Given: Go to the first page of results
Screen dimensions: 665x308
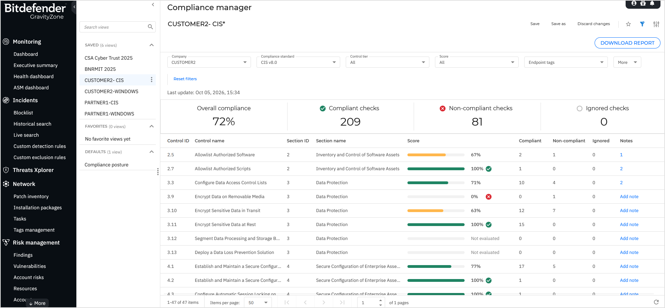Looking at the screenshot, I should tap(287, 302).
